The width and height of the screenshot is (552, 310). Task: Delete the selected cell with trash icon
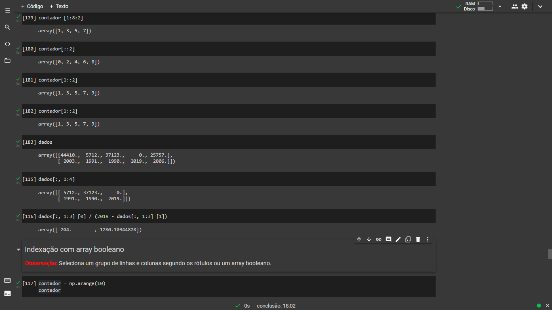click(x=418, y=239)
